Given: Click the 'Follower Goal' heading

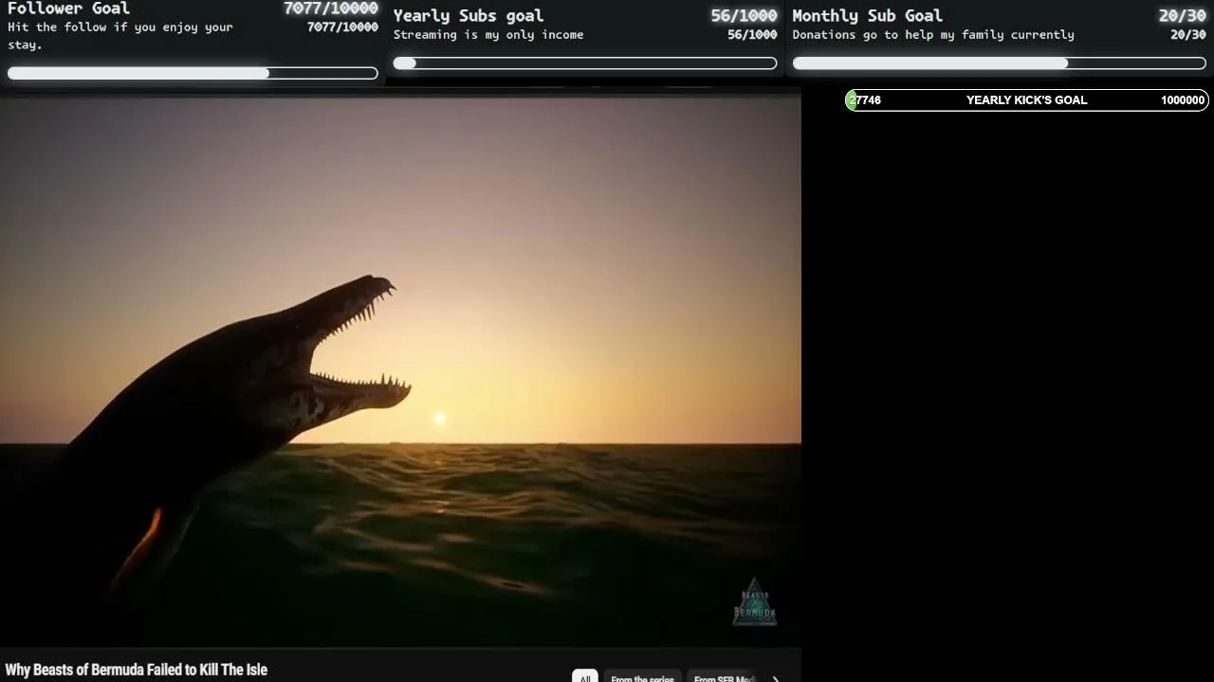Looking at the screenshot, I should (68, 9).
